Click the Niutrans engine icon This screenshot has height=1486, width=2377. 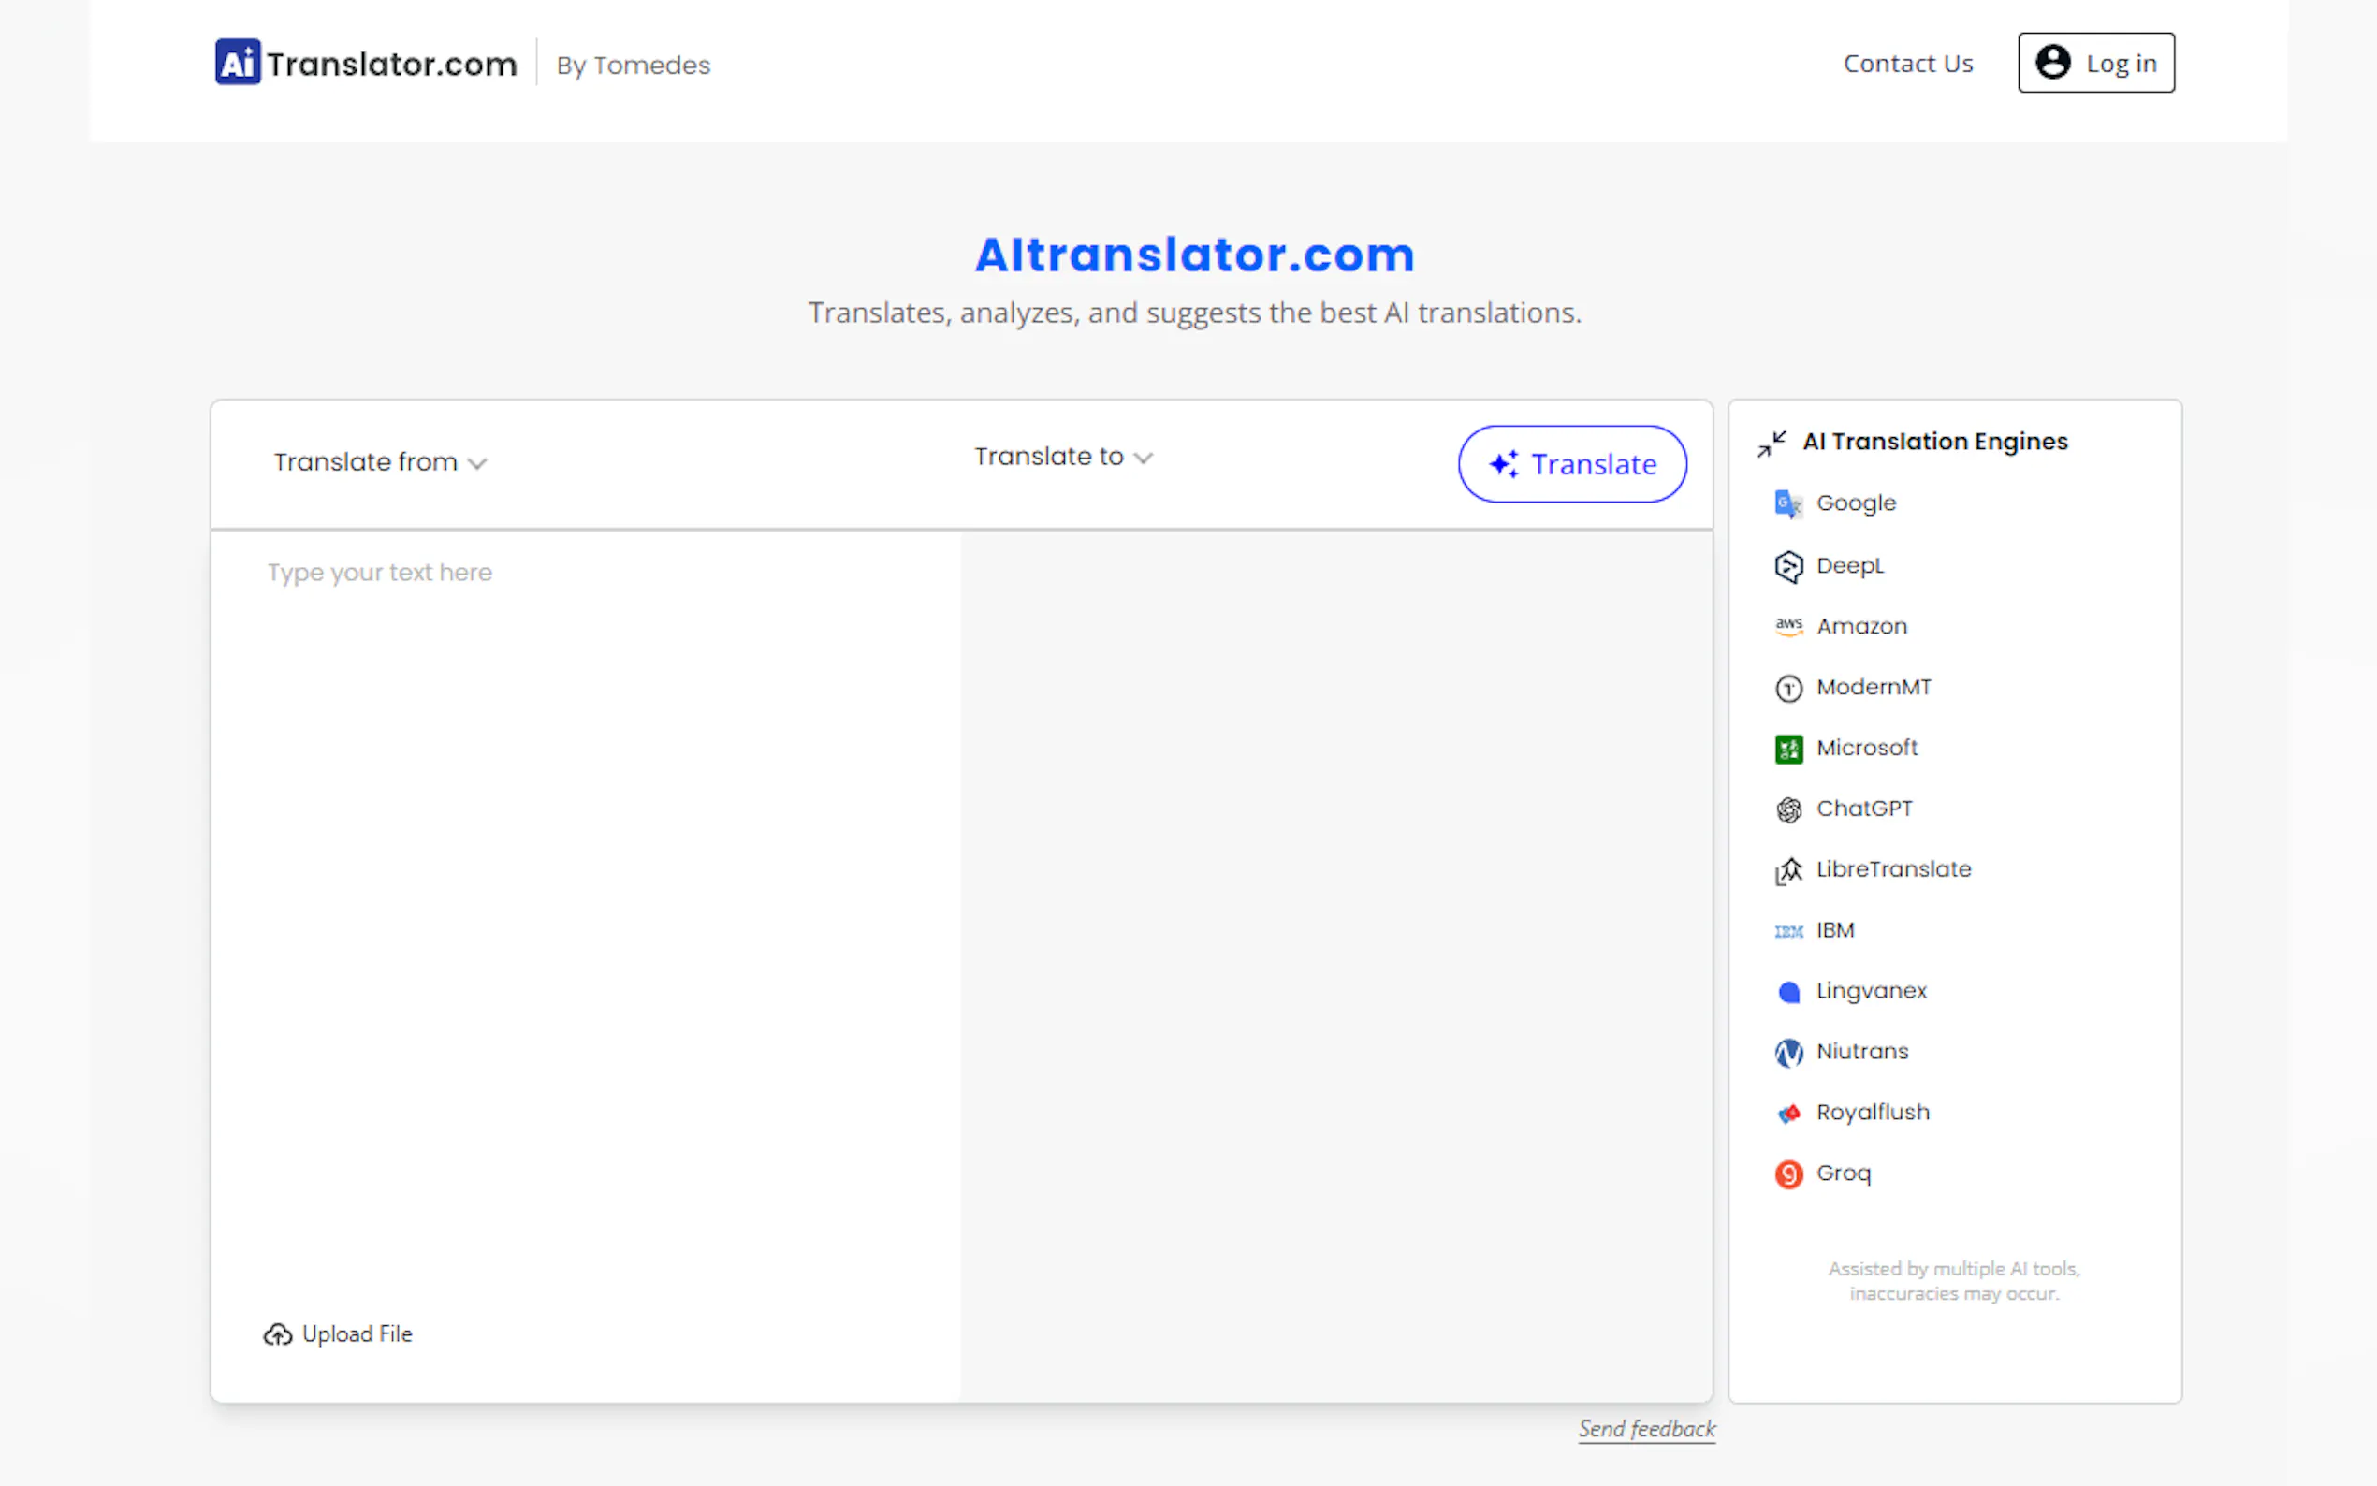(x=1787, y=1053)
